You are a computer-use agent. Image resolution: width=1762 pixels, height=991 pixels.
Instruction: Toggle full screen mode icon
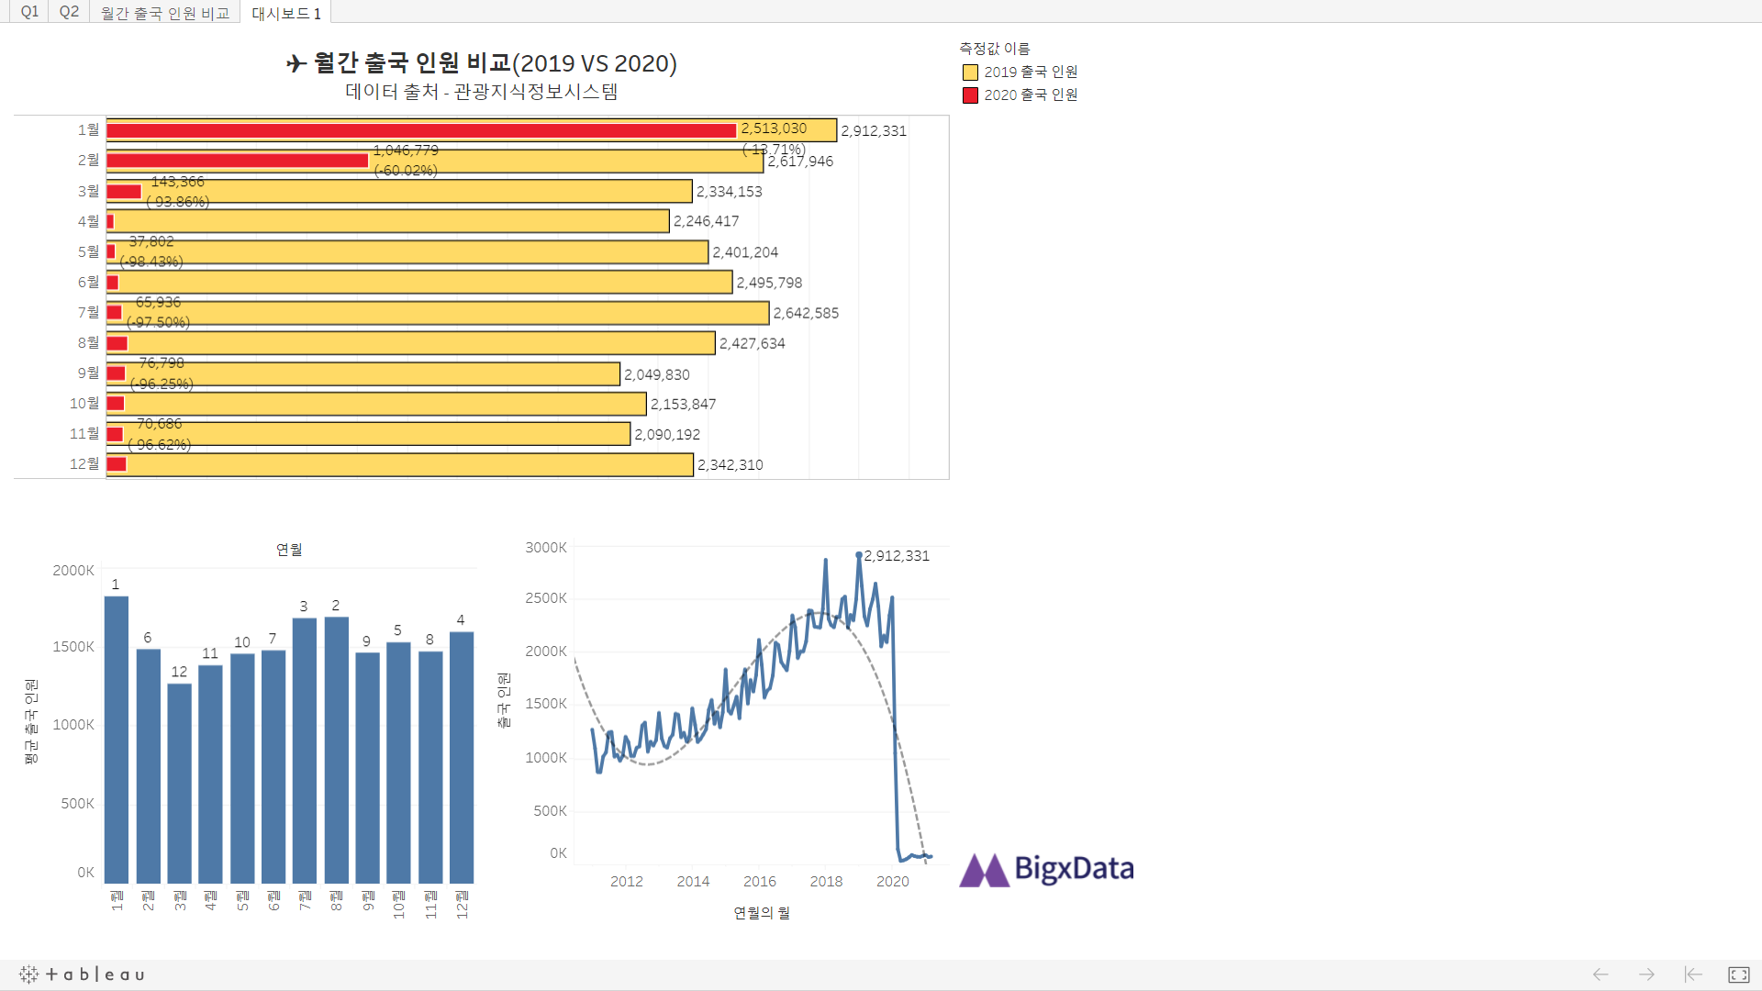tap(1739, 974)
